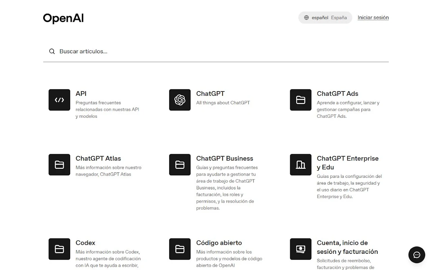Screen dimensions: 432x270
Task: Click the magnifying glass search icon
Action: click(x=52, y=51)
